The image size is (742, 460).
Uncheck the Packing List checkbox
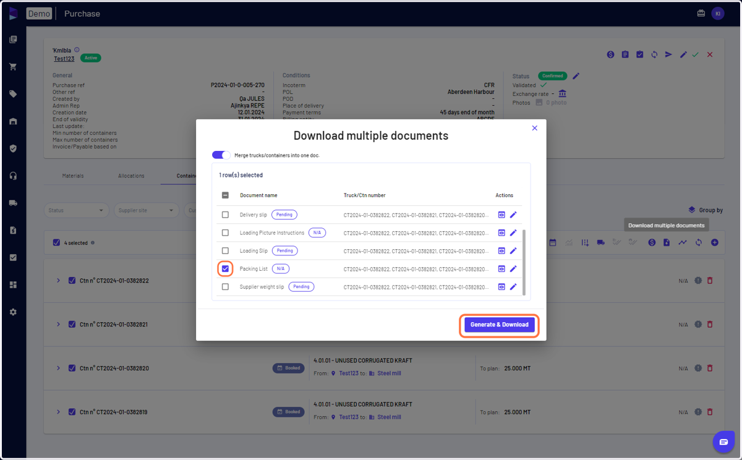(225, 269)
